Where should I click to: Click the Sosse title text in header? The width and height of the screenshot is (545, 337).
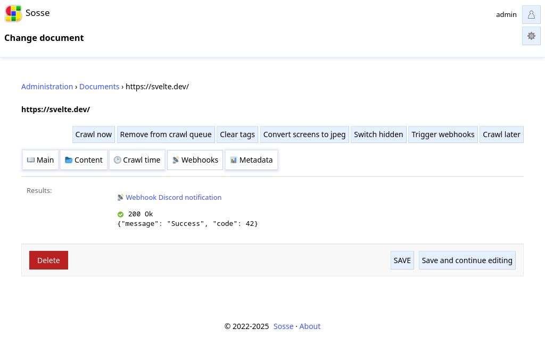38,13
